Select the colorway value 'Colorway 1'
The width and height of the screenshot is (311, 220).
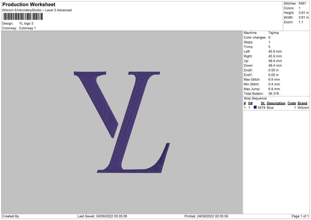tap(27, 28)
